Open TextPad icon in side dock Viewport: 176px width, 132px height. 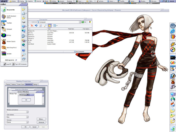173,68
